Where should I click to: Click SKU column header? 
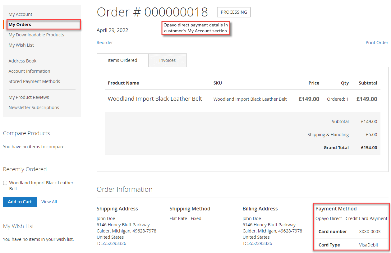tap(218, 83)
